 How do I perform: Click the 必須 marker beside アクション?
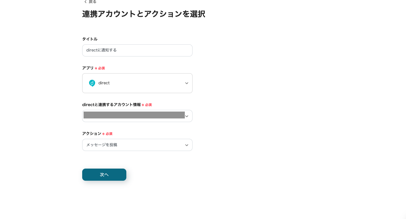pyautogui.click(x=109, y=134)
